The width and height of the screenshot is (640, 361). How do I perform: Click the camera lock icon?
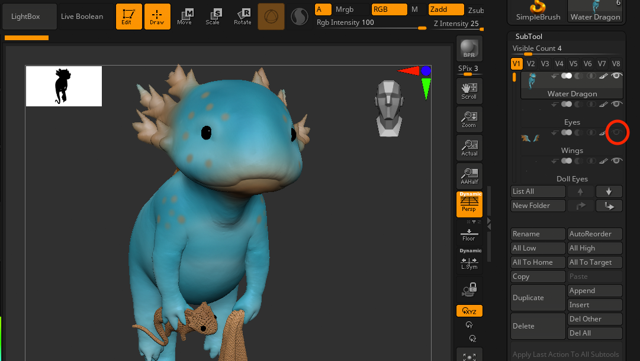[x=469, y=290]
